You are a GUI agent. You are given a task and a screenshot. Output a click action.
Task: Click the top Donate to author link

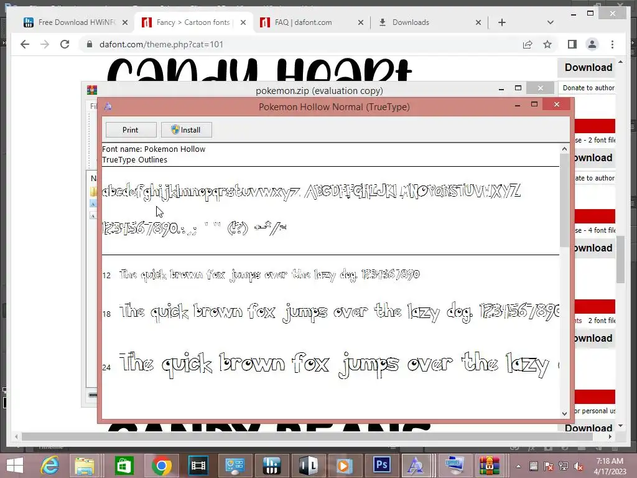588,88
